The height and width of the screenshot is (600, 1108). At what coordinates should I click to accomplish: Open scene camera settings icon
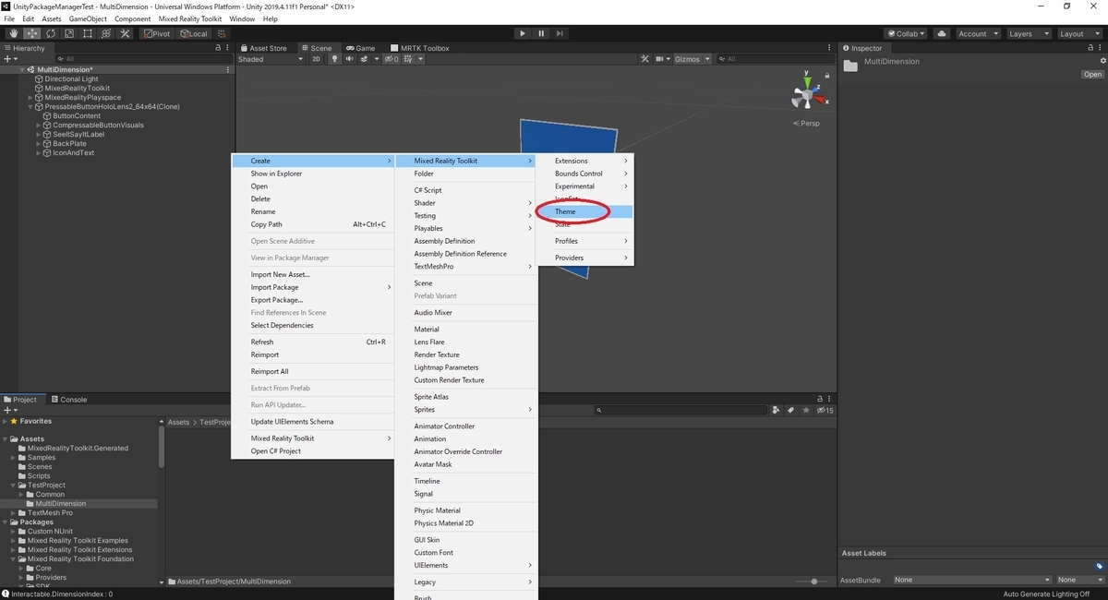662,59
